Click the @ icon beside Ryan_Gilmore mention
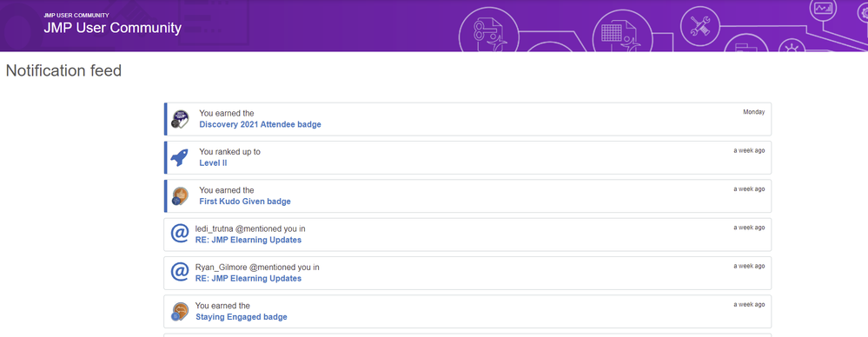 click(179, 272)
